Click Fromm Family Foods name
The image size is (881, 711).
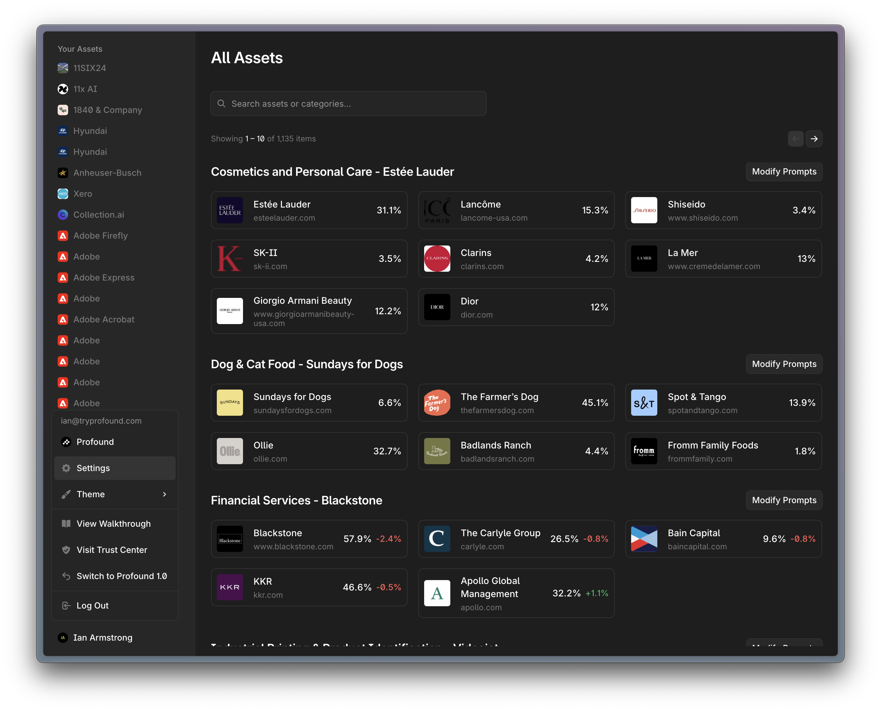(713, 445)
